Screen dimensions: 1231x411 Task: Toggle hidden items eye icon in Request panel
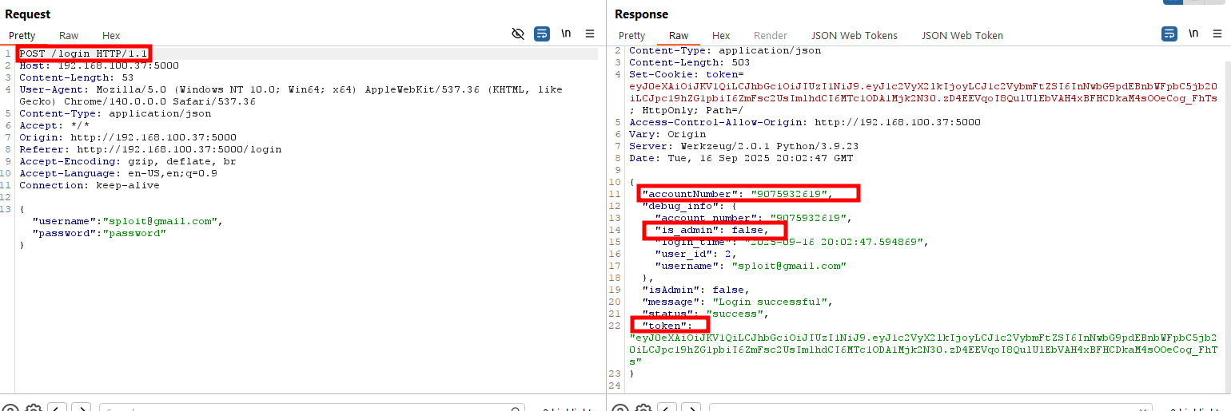tap(518, 34)
